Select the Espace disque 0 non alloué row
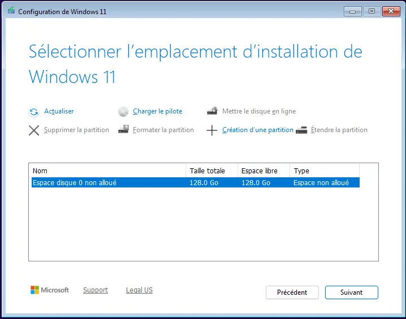The width and height of the screenshot is (406, 319). [x=107, y=182]
